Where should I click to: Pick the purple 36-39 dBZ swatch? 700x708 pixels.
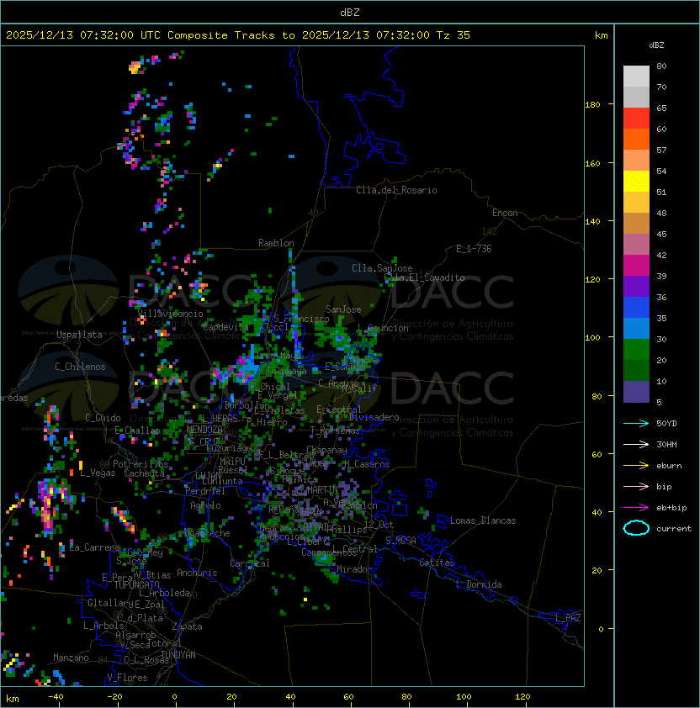(636, 286)
